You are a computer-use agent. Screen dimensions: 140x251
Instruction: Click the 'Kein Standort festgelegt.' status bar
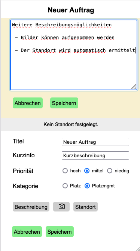pyautogui.click(x=70, y=125)
